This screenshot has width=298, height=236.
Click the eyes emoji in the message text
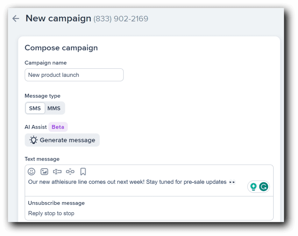232,182
